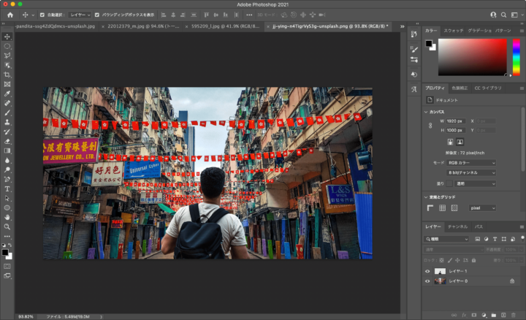Image resolution: width=526 pixels, height=320 pixels.
Task: Delete layer using the trash icon
Action: click(513, 315)
